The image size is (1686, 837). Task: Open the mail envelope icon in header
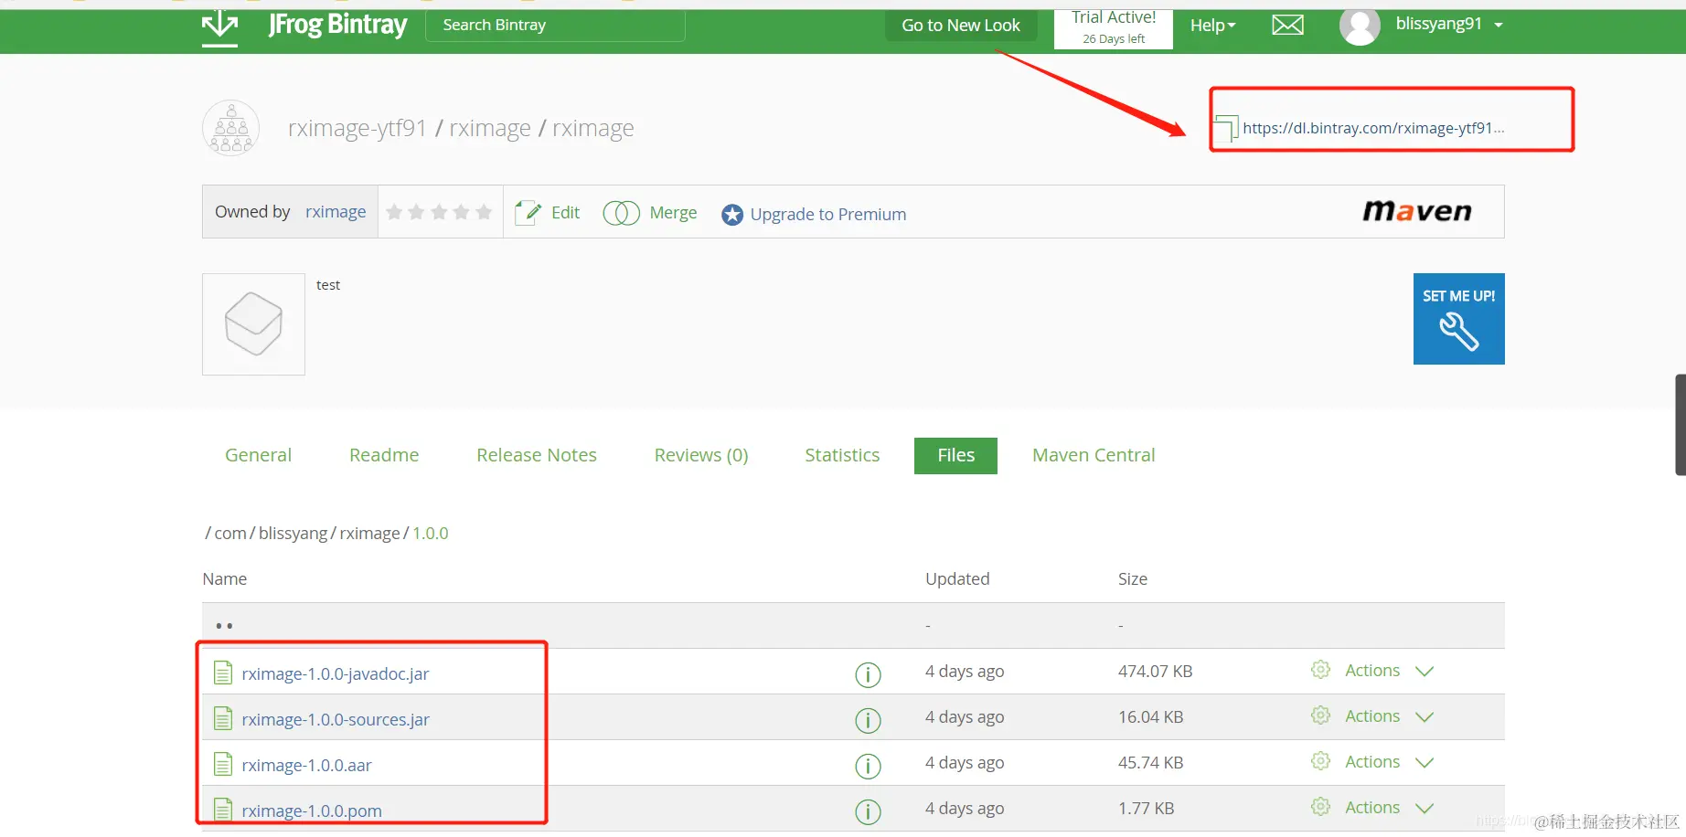pos(1287,26)
